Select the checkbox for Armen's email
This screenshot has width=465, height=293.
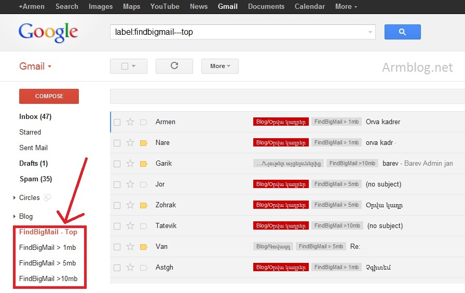coord(117,122)
